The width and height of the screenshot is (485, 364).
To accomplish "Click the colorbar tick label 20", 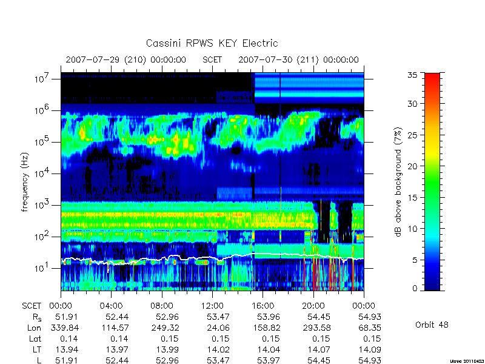I will (412, 166).
